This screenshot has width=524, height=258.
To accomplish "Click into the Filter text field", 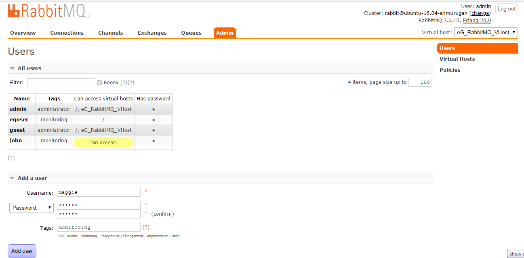I will (x=61, y=83).
